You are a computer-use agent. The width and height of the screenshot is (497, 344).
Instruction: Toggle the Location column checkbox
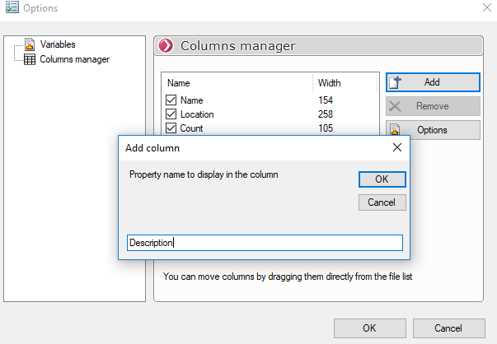pos(171,114)
